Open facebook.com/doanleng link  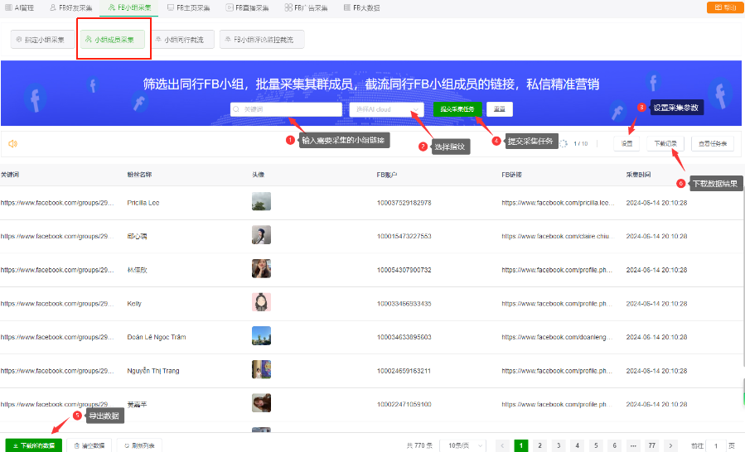tap(558, 337)
